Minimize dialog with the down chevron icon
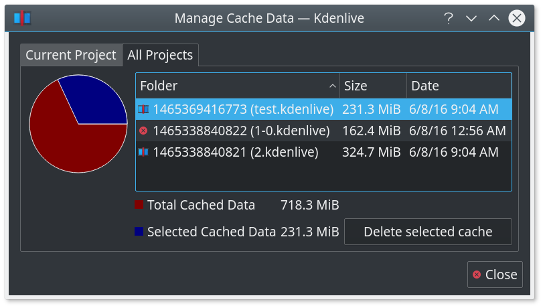Viewport: 543px width, 308px height. (x=471, y=18)
